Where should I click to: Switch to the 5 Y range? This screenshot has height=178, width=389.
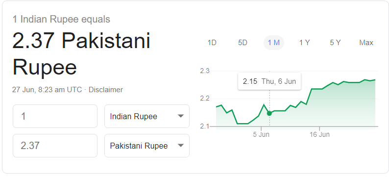(x=335, y=43)
